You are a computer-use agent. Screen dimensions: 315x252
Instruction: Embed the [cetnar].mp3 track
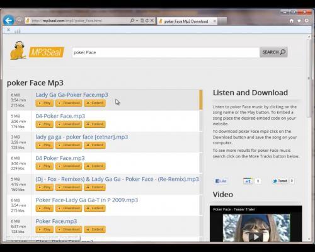pyautogui.click(x=94, y=145)
